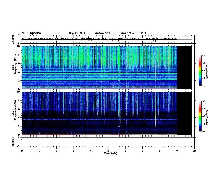Click time axis tick label "0"

coord(22,151)
